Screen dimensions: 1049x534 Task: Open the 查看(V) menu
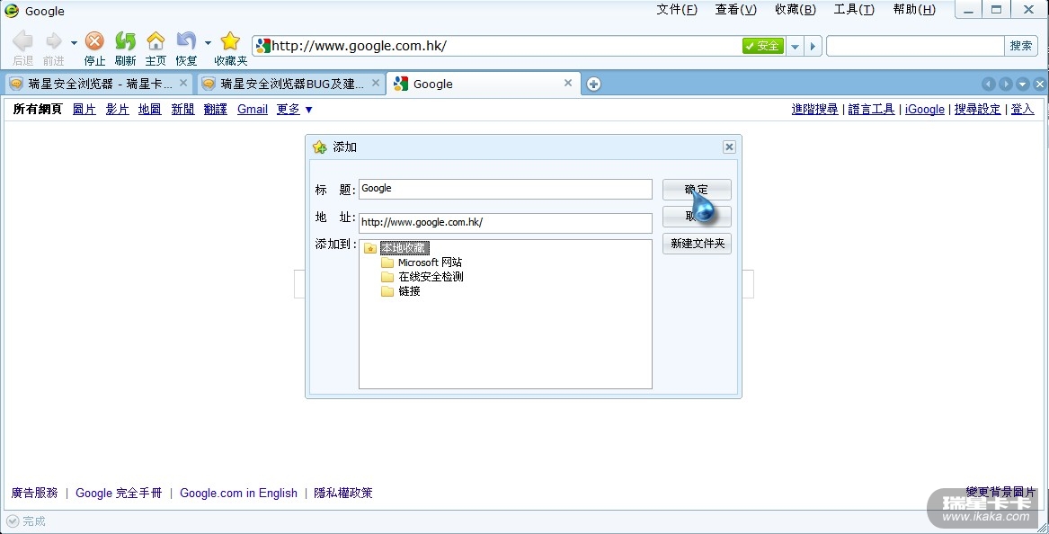(x=736, y=9)
